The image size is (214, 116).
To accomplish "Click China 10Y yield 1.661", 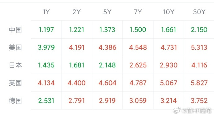I will click(x=168, y=30).
